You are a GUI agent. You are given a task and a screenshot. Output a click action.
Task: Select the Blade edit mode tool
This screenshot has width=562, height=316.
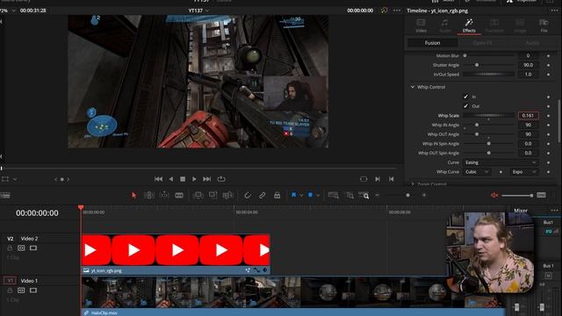[179, 195]
